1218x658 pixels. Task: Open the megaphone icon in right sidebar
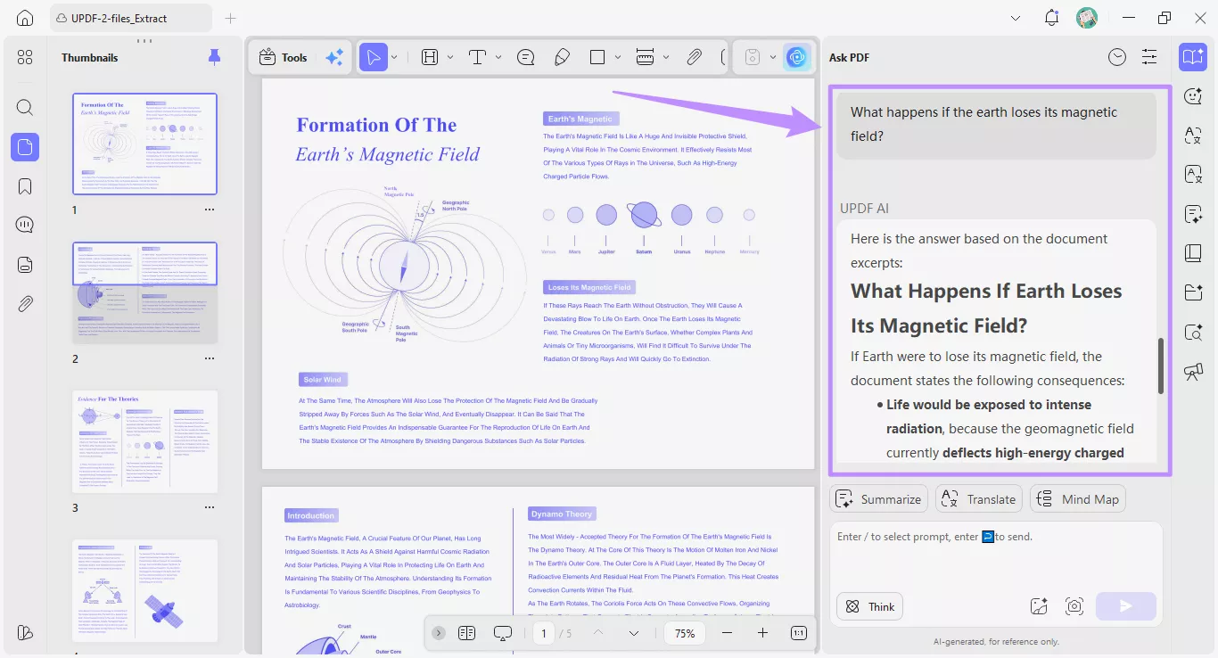[x=1193, y=372]
